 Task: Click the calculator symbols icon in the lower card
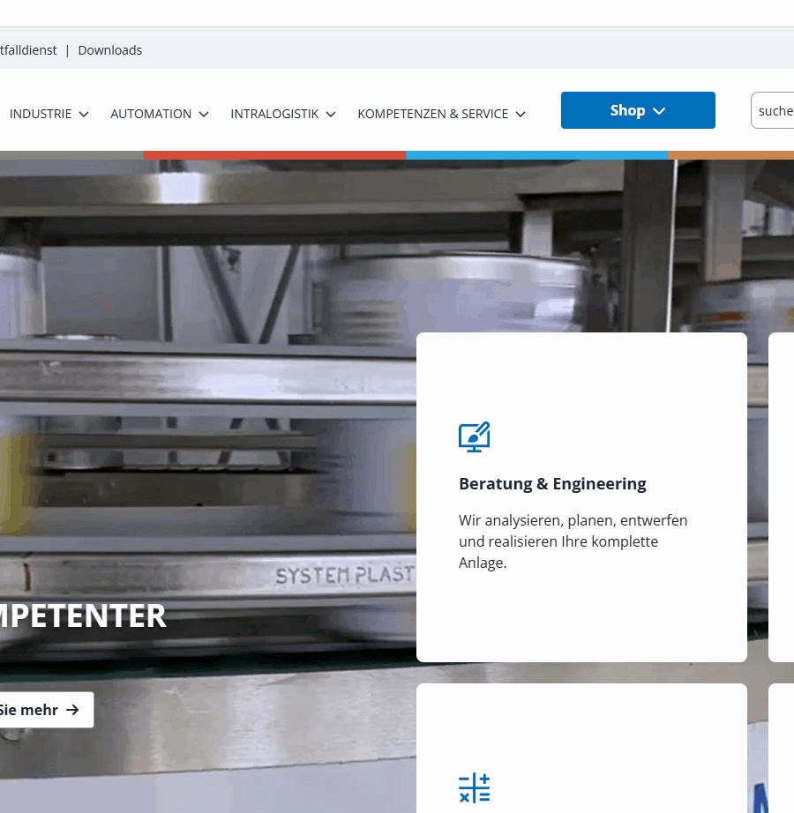pos(474,787)
